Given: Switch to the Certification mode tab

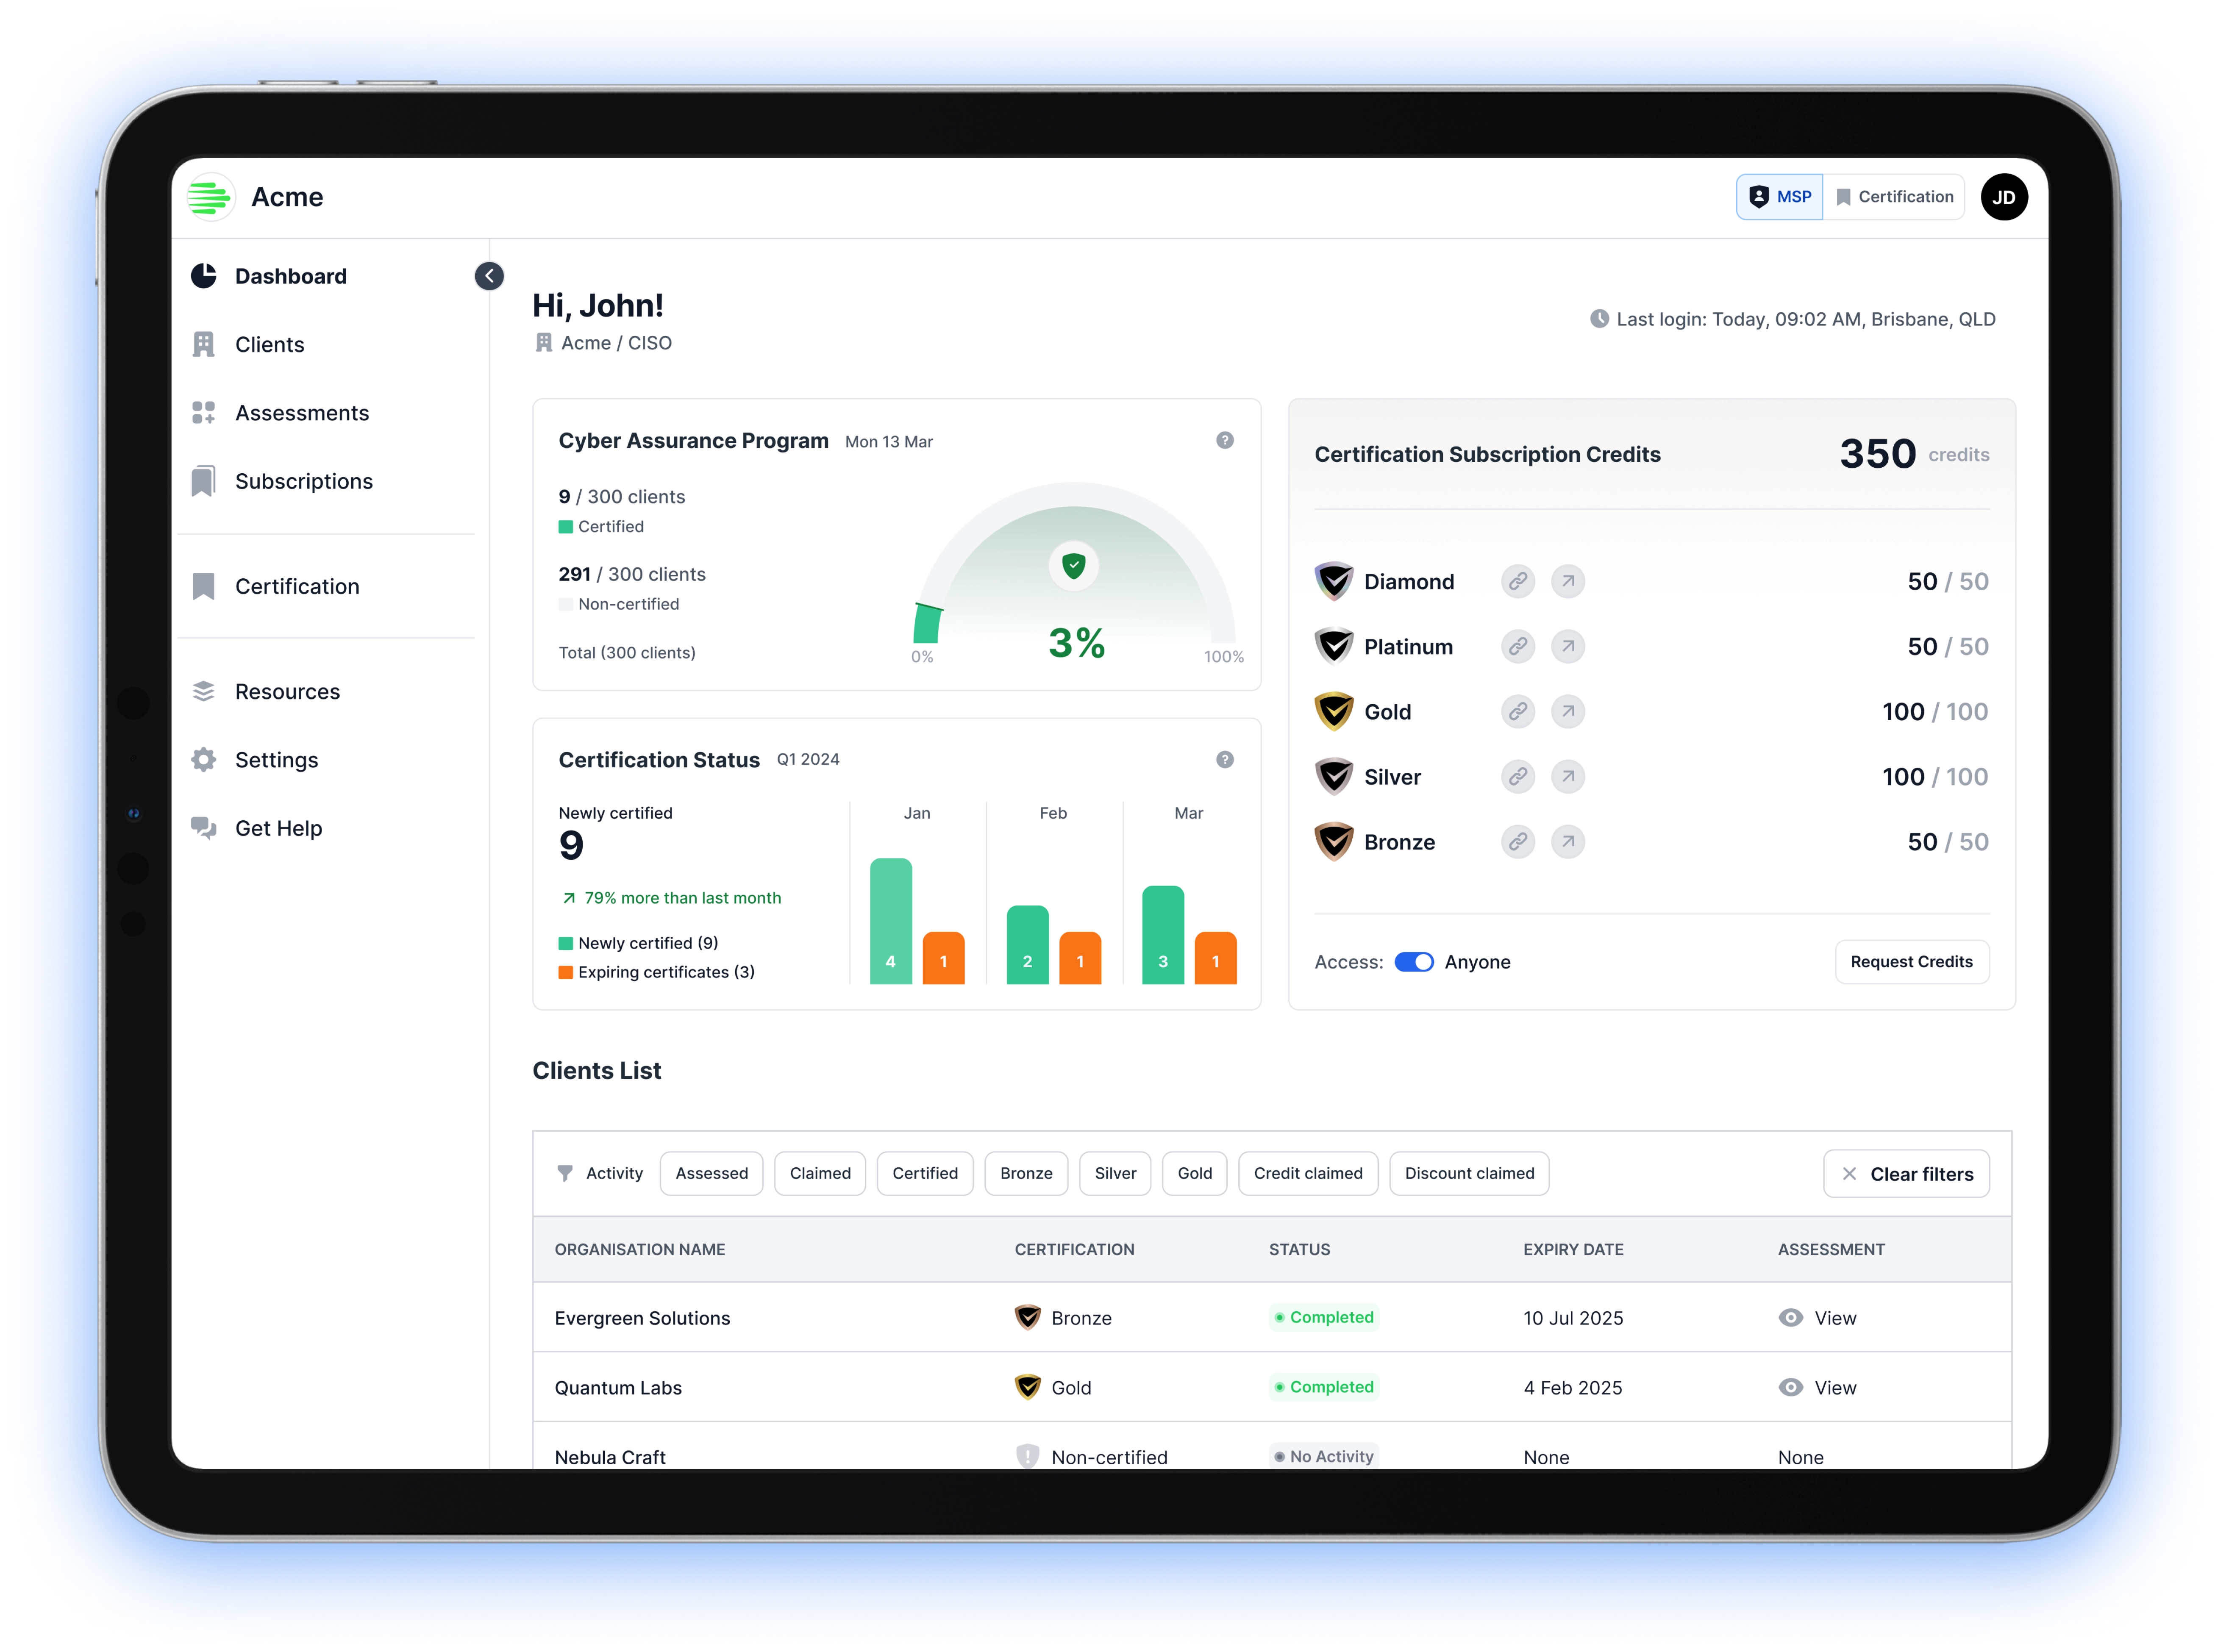Looking at the screenshot, I should pyautogui.click(x=1893, y=197).
